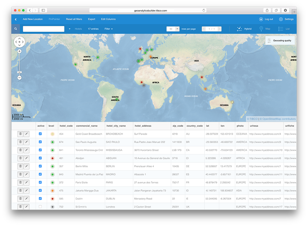
Task: Toggle active checkbox for Berlin Mitte
Action: (x=40, y=166)
